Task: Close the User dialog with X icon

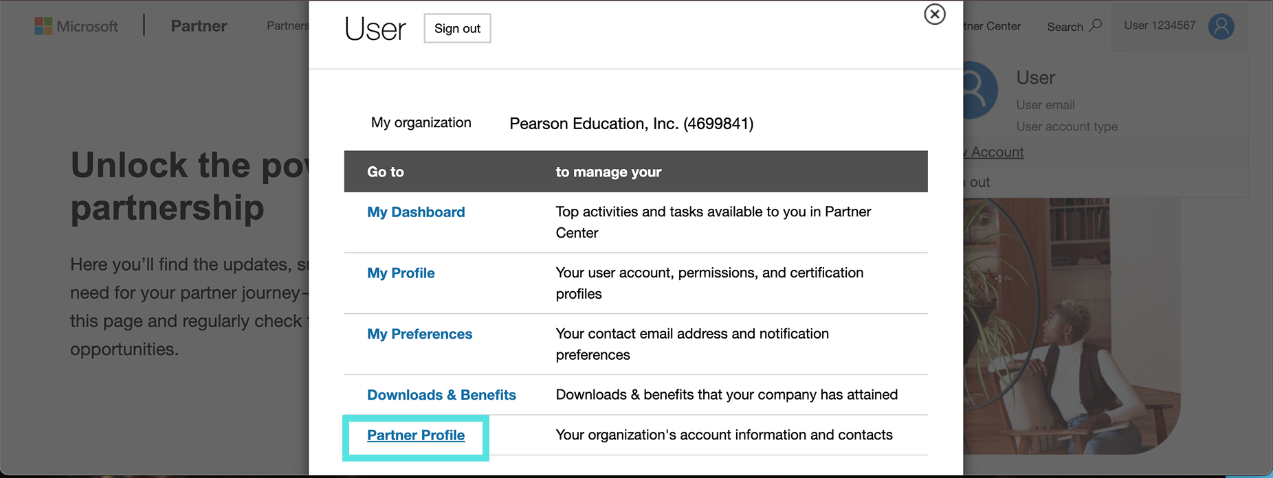Action: (x=935, y=14)
